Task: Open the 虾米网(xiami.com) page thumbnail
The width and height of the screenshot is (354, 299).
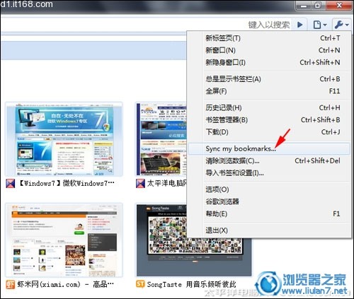Action: click(x=64, y=240)
